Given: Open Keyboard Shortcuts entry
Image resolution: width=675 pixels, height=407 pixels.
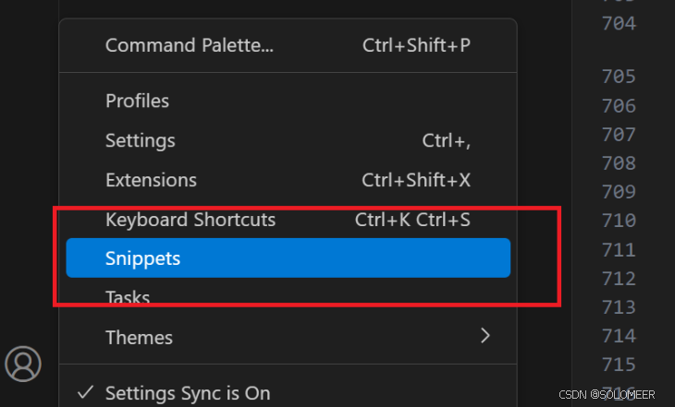Looking at the screenshot, I should point(190,220).
